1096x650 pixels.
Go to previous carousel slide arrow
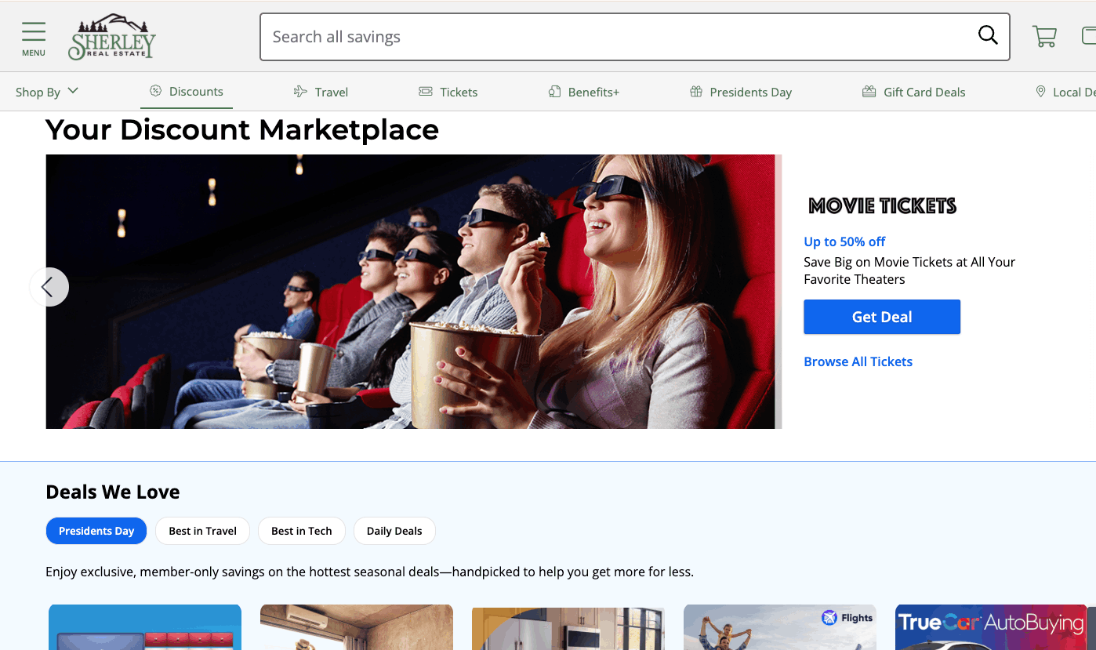[x=49, y=287]
